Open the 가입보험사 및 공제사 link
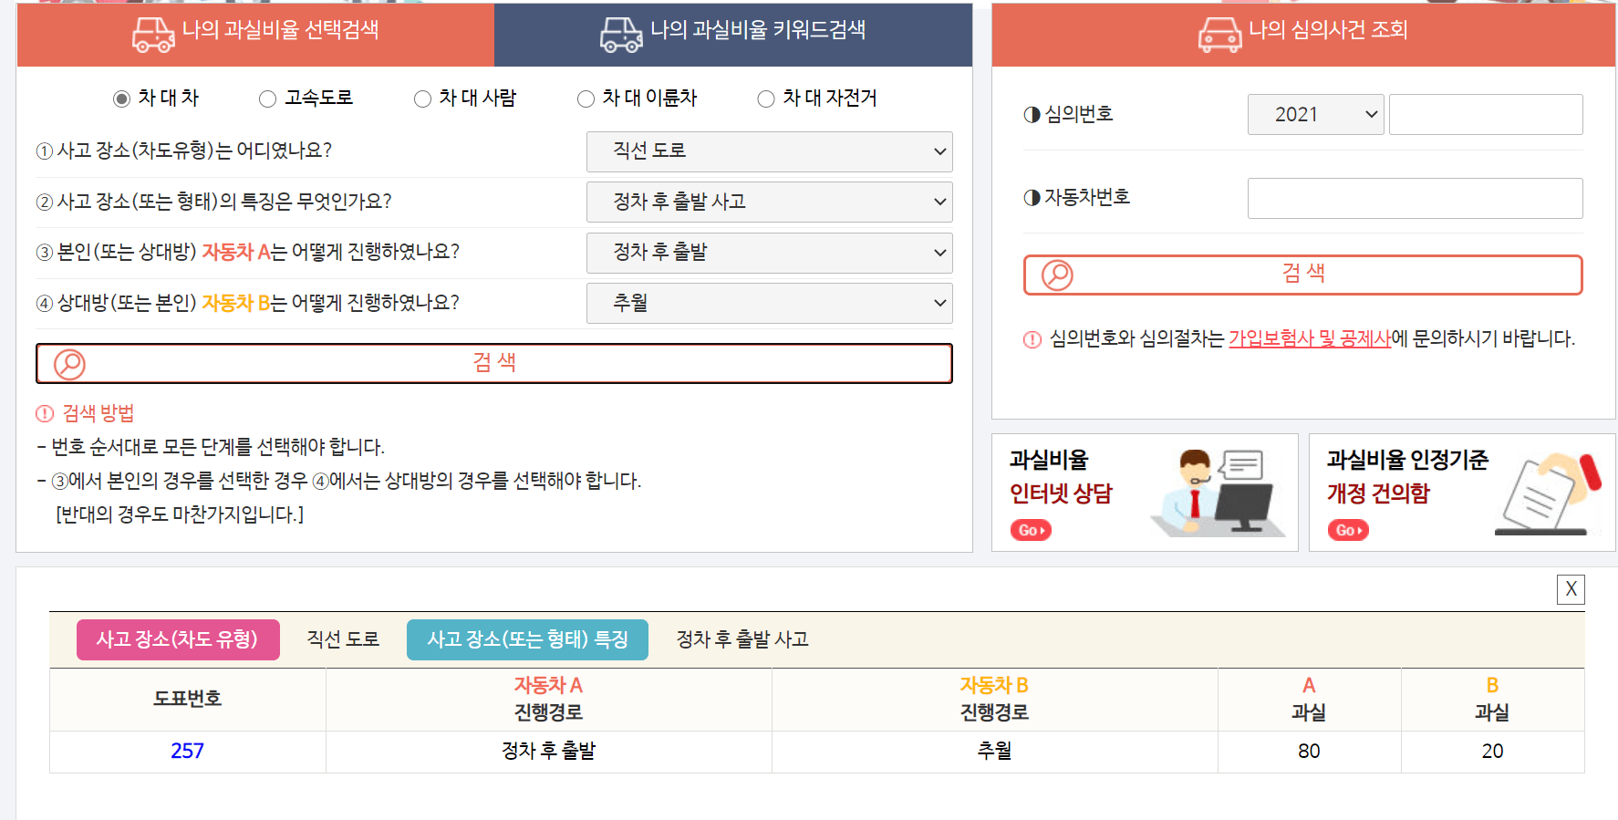 pyautogui.click(x=1309, y=339)
